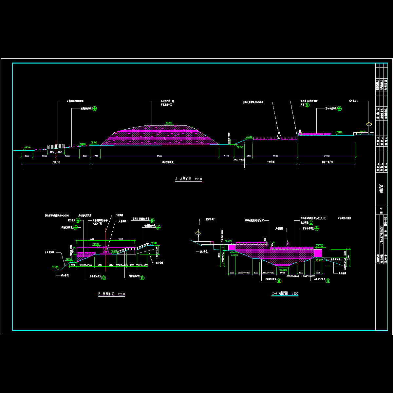Select the vertical drawing title in title block
Image resolution: width=393 pixels, height=393 pixels.
click(381, 188)
